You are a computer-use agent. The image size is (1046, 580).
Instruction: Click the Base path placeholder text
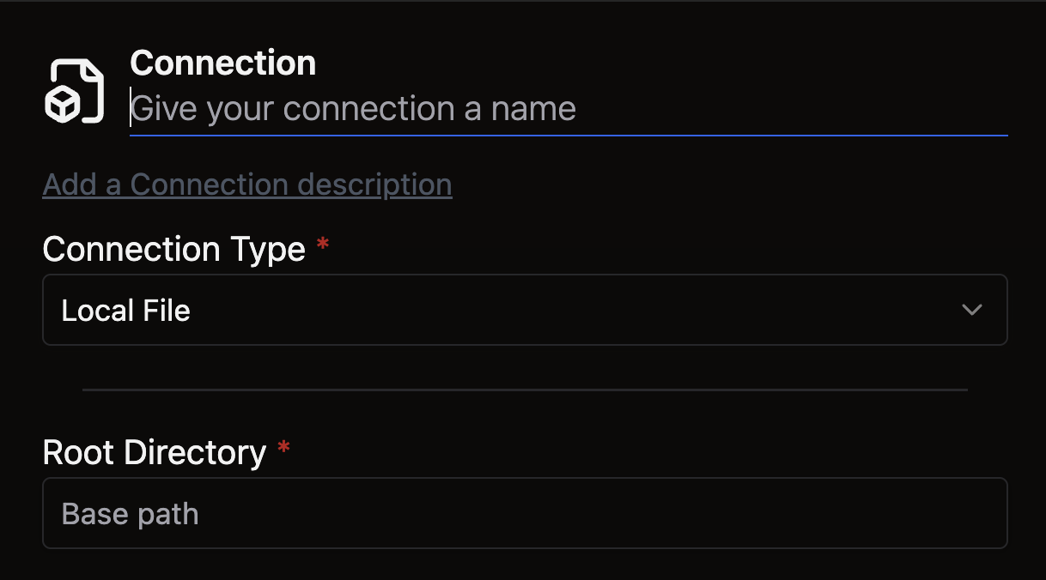click(x=131, y=514)
